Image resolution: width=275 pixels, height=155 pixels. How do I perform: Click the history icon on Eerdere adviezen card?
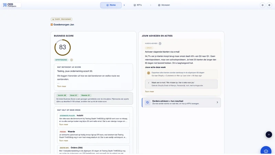tap(147, 102)
